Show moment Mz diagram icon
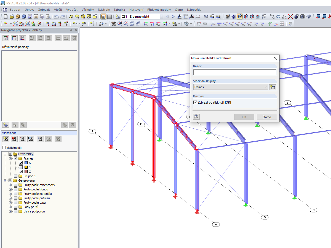Image resolution: width=331 pixels, height=248 pixels. [x=250, y=24]
